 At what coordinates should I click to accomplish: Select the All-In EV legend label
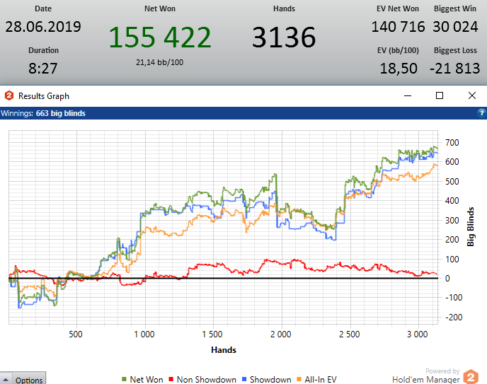tap(321, 379)
